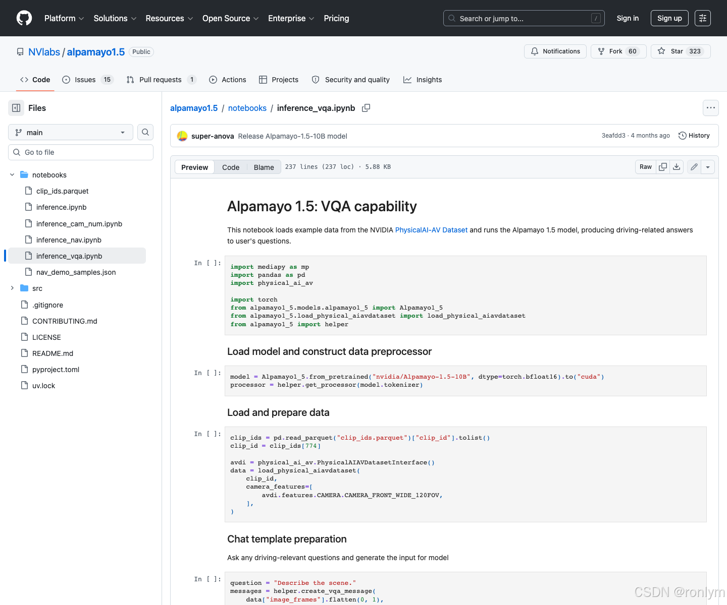This screenshot has width=727, height=605.
Task: Open the Pull requests tab
Action: tap(161, 80)
